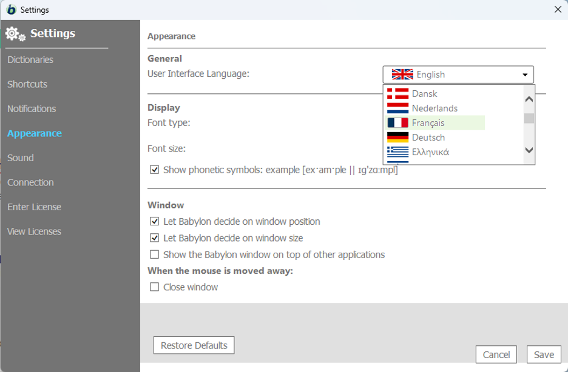Select the Appearance sidebar item
Screen dimensions: 568x372
click(35, 133)
